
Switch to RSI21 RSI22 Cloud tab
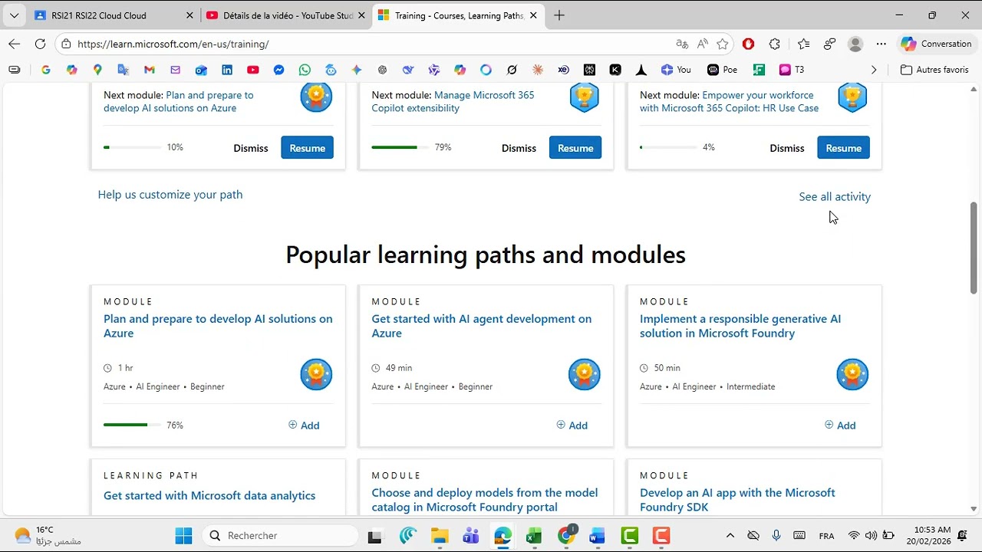coord(114,15)
